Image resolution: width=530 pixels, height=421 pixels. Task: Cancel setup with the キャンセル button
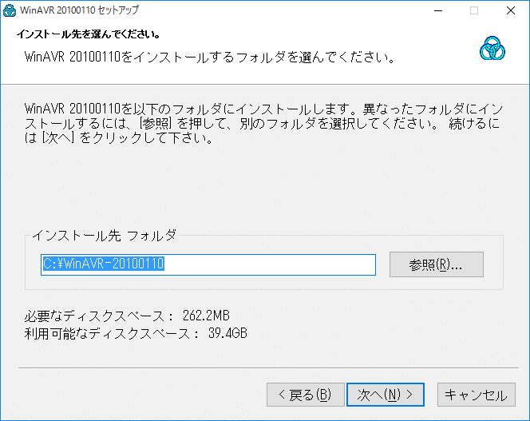pyautogui.click(x=477, y=395)
